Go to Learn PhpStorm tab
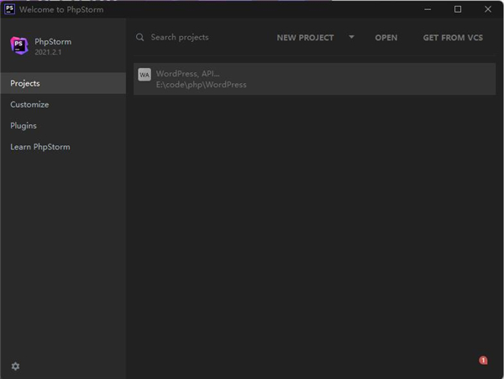This screenshot has width=504, height=379. [63, 147]
